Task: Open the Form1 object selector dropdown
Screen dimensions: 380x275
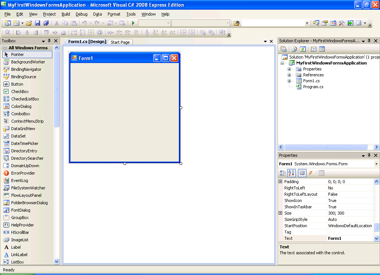Action: [376, 164]
